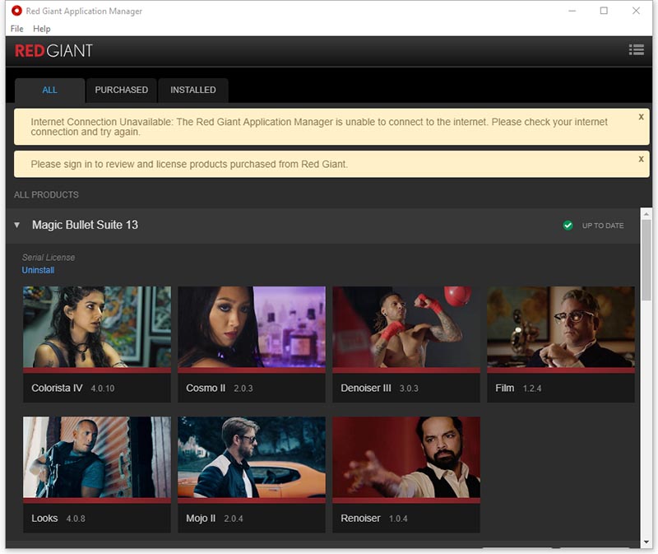
Task: Open the list menu icon in header
Action: click(x=636, y=50)
